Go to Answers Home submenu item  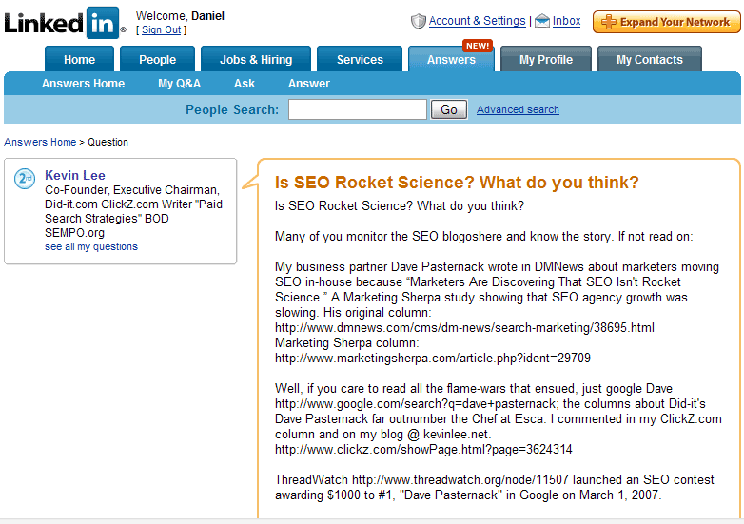(83, 84)
